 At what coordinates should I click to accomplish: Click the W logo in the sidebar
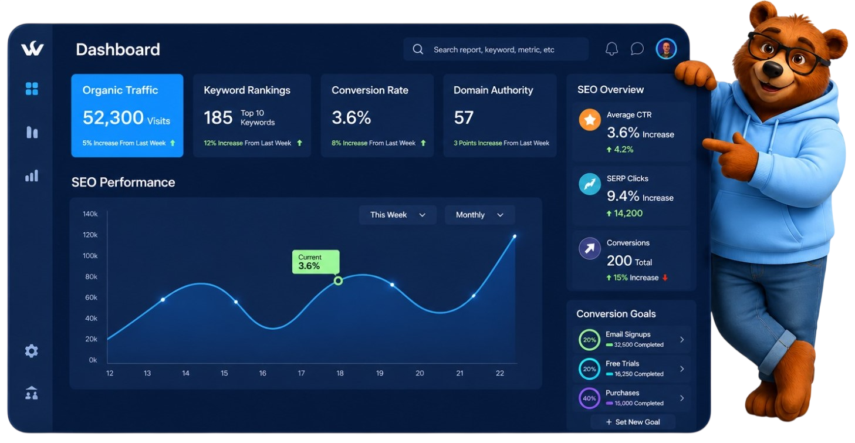[32, 49]
